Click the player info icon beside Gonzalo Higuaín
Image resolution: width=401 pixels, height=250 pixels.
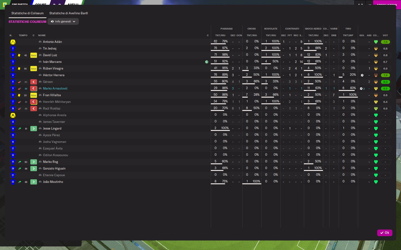40,169
